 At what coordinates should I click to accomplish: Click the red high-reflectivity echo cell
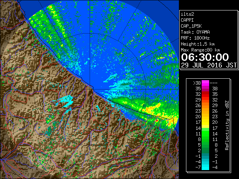(157, 120)
